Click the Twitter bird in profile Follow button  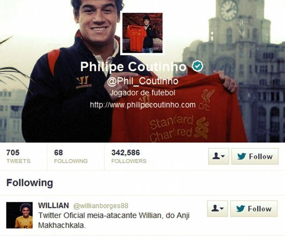pos(242,156)
